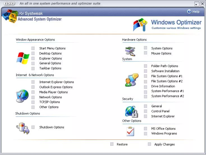This screenshot has width=206, height=155.
Task: Open Internet Explorer Options label
Action: [x=57, y=82]
